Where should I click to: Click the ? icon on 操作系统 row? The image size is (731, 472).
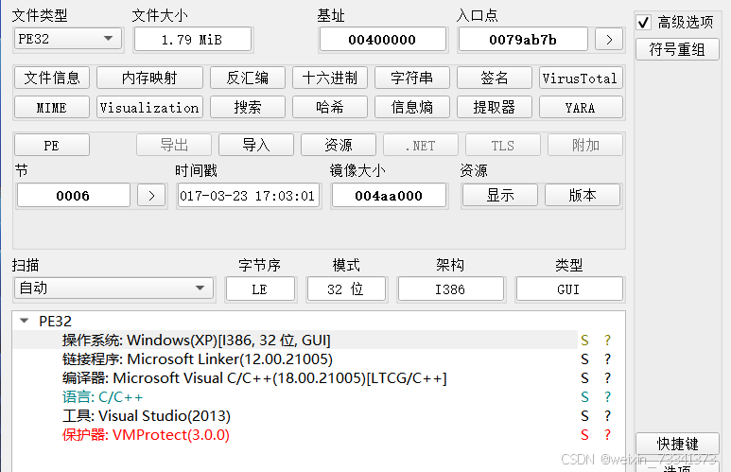click(x=607, y=340)
